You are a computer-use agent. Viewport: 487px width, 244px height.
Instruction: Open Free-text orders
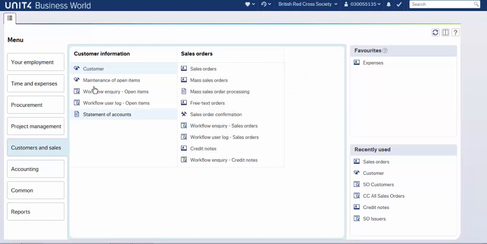pos(207,103)
